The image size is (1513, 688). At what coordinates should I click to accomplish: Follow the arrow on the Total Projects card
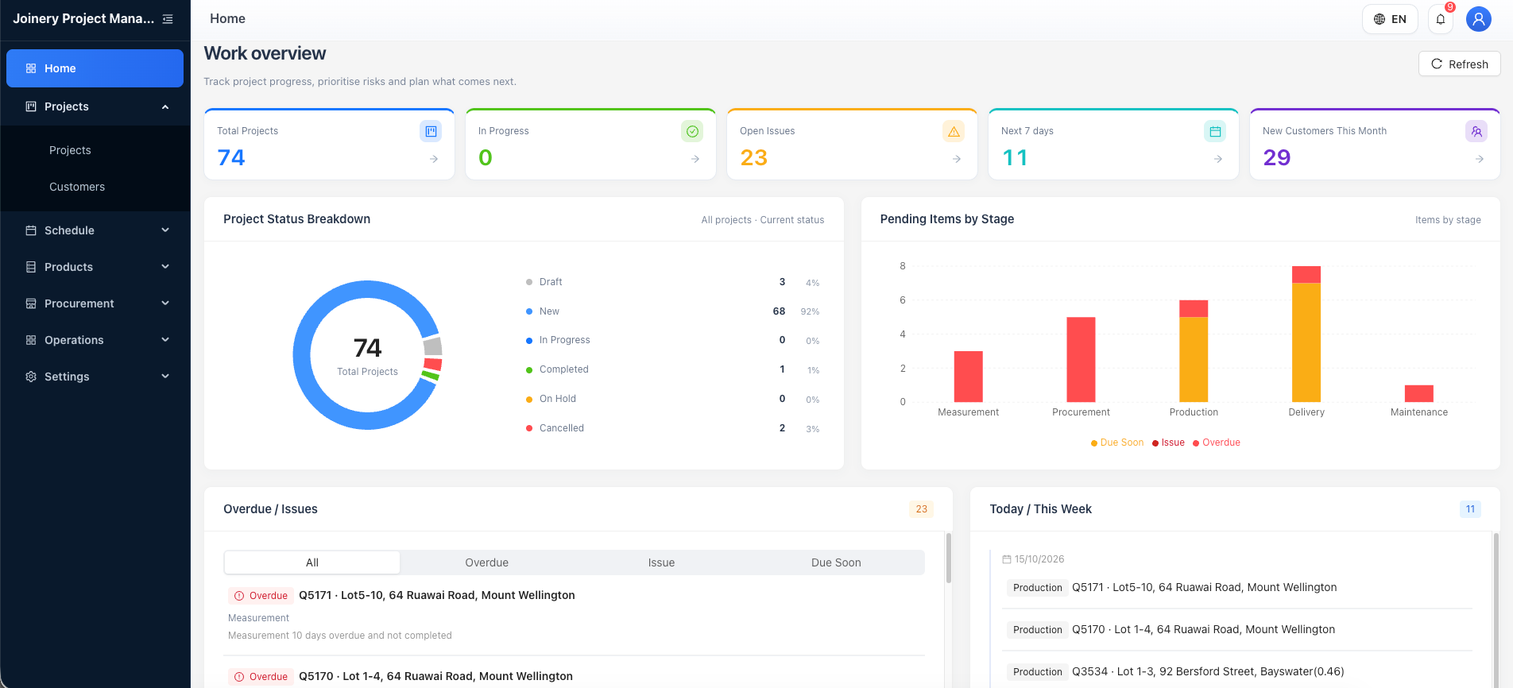tap(434, 159)
